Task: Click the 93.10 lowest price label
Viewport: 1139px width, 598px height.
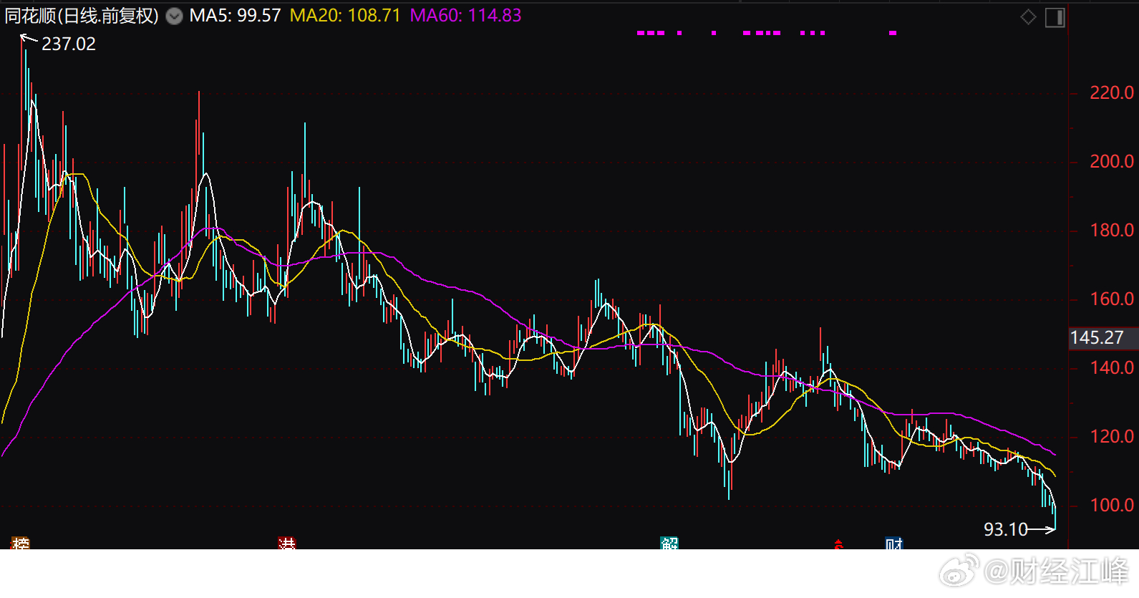Action: pos(1005,529)
